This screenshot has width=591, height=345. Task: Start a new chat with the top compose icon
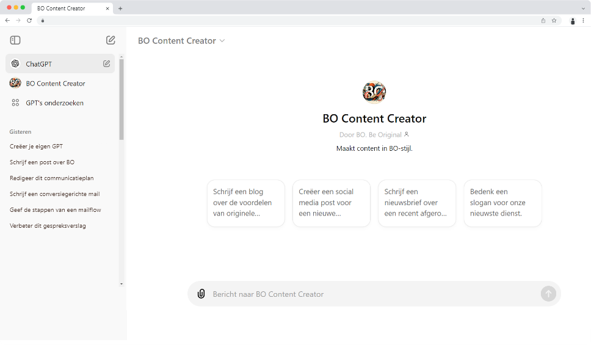pos(111,40)
